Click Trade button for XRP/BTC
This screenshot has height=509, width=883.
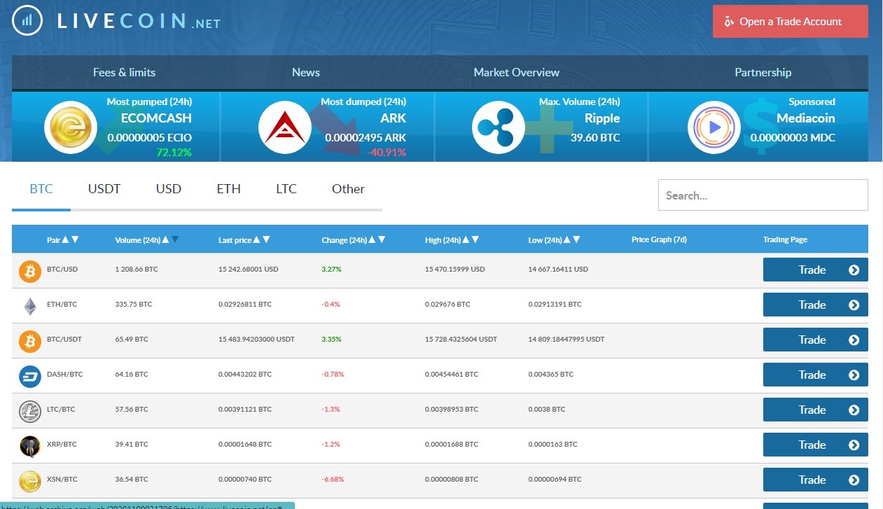(x=816, y=445)
